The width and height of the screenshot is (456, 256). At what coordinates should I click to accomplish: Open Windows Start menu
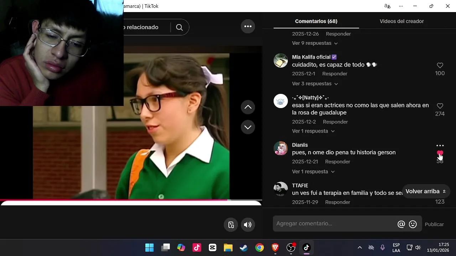click(x=150, y=247)
